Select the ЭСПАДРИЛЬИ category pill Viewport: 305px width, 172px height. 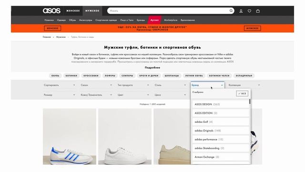[244, 75]
